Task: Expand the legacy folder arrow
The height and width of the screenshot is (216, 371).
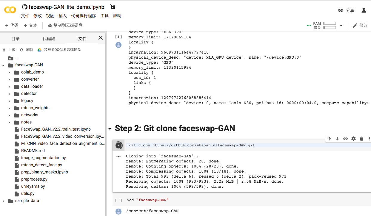Action: tap(9, 101)
